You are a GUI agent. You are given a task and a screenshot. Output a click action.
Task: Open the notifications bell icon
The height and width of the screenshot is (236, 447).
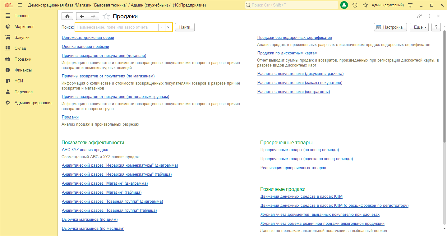(344, 5)
